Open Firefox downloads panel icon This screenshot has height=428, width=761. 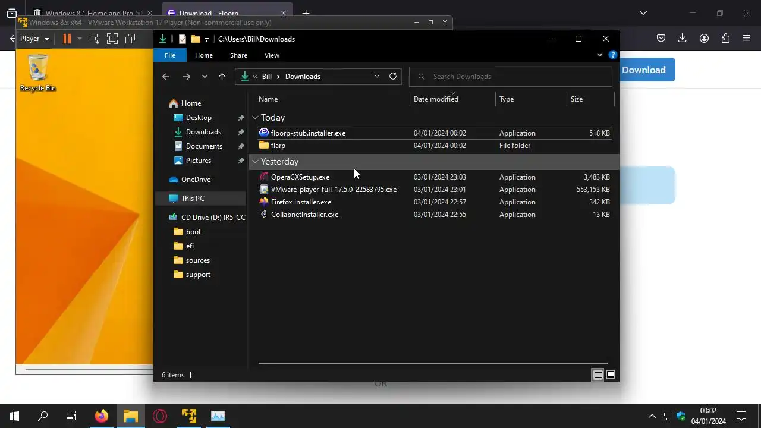(x=683, y=38)
